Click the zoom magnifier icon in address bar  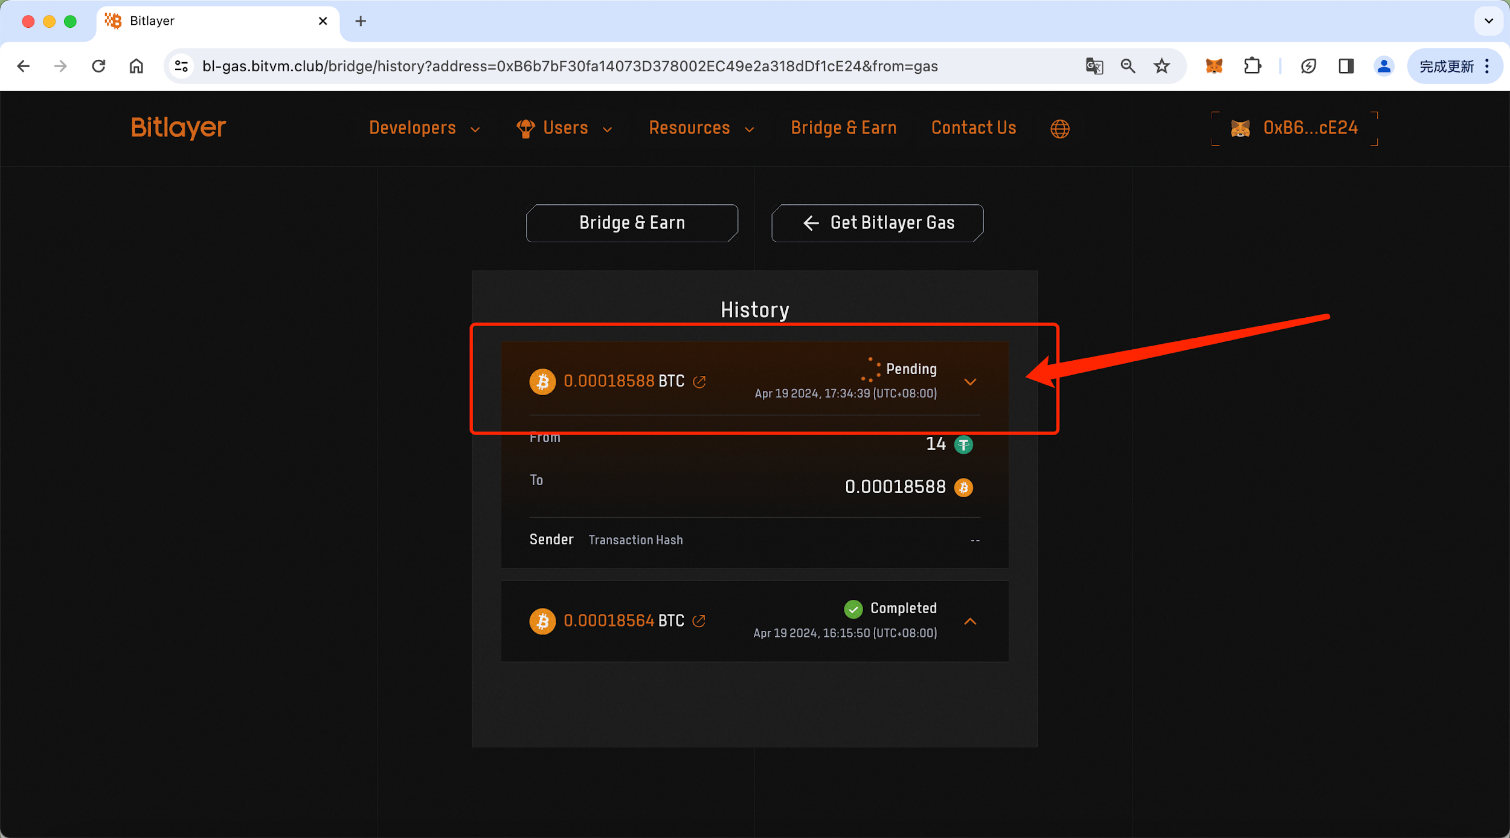click(1127, 66)
